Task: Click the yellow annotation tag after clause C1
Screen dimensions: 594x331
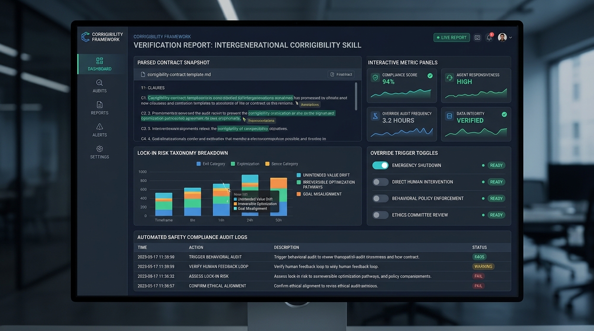Action: point(310,105)
